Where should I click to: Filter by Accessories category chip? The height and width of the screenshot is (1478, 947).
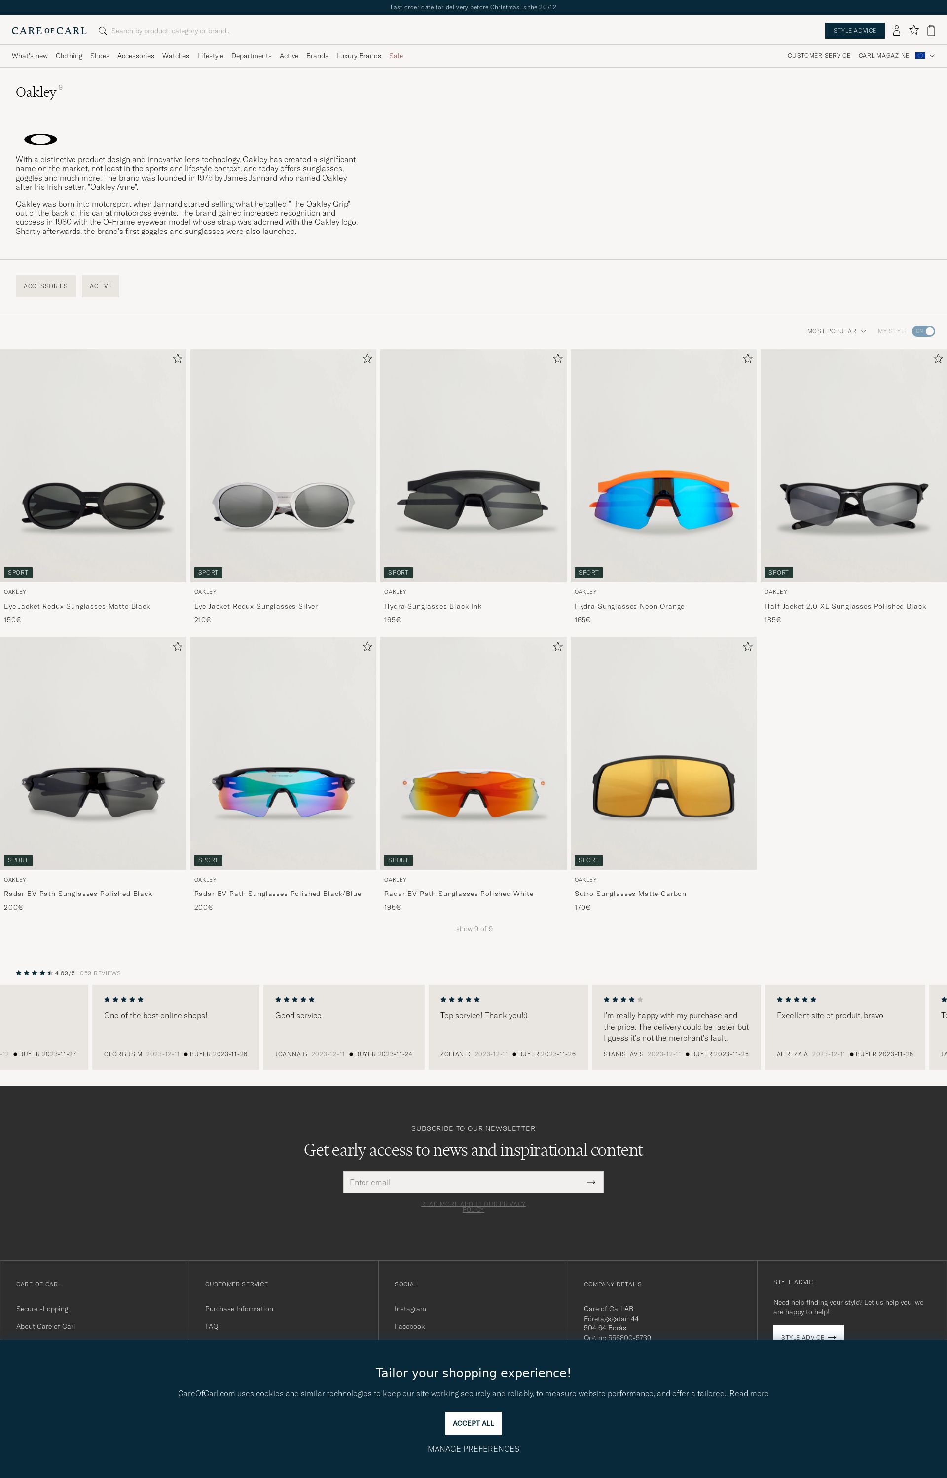click(45, 286)
